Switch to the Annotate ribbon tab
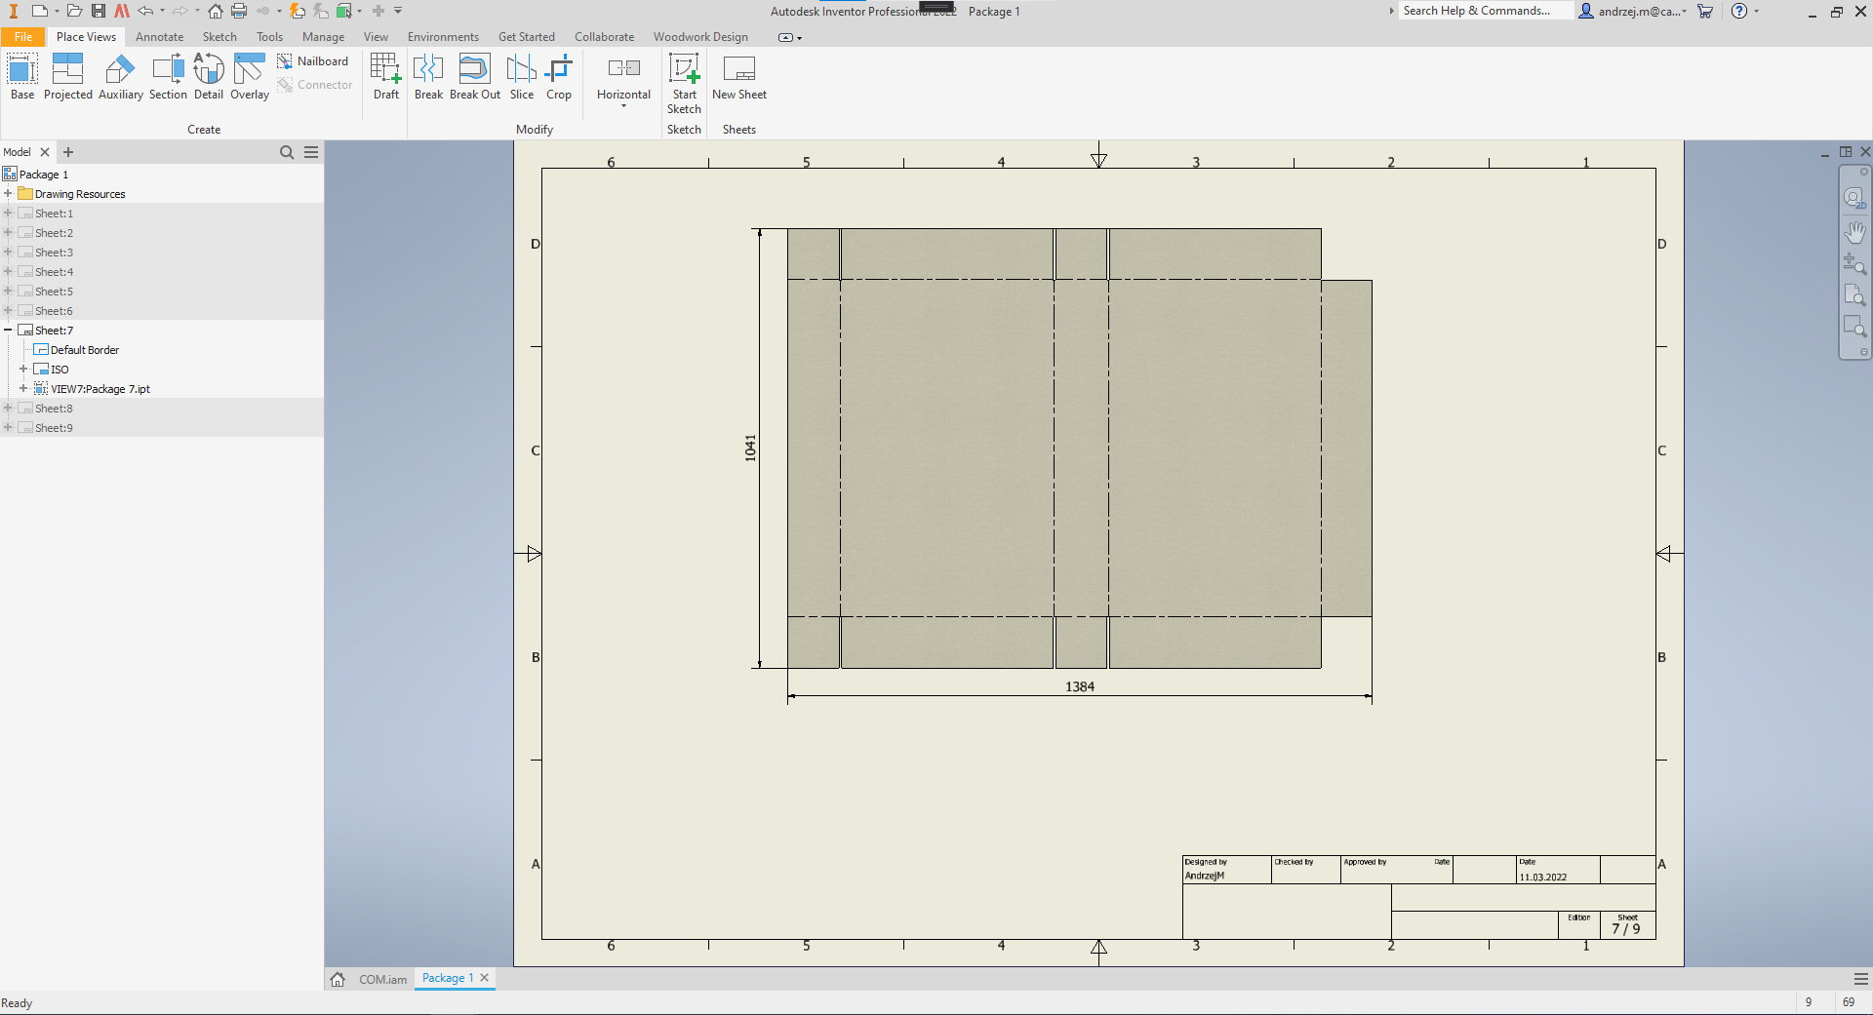Screen dimensions: 1873x1015 (159, 37)
